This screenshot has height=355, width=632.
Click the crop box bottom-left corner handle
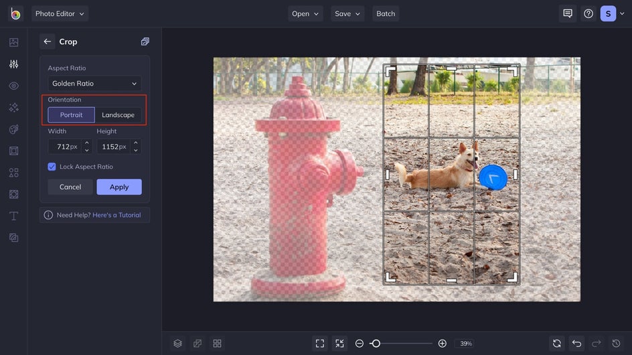(390, 277)
